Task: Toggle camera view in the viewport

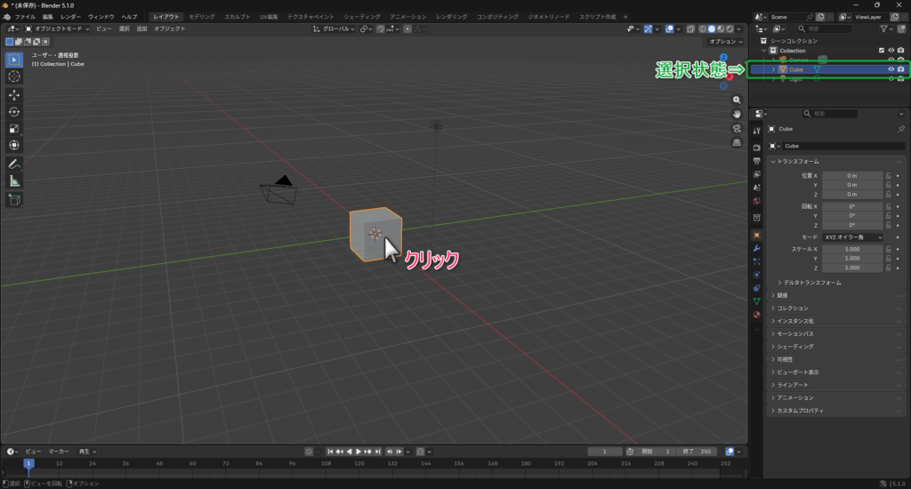Action: pos(738,128)
